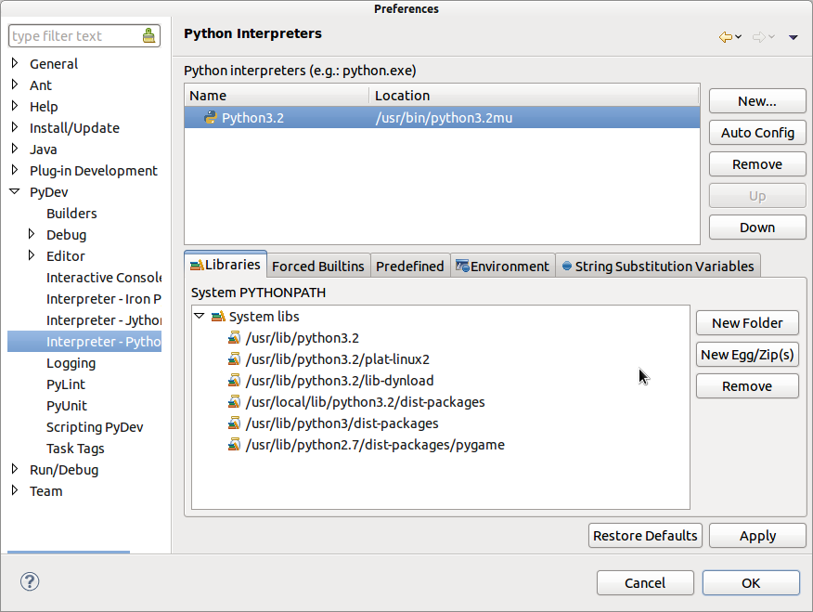Expand the Run/Debug preferences category
Screen dimensions: 813x612
(x=15, y=469)
